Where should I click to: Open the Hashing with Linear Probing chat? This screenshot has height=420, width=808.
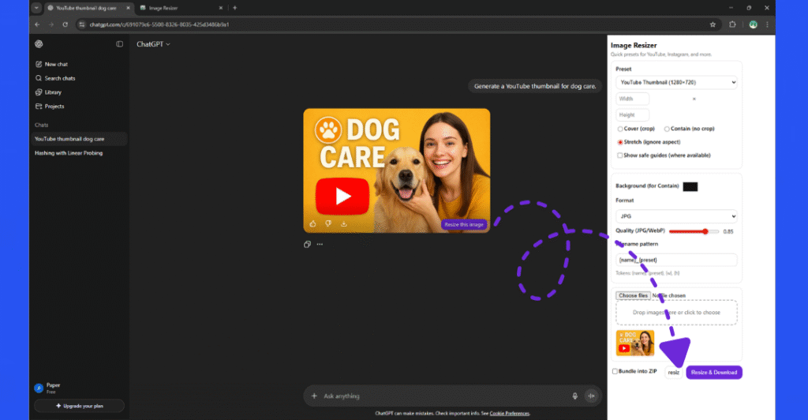click(x=69, y=153)
